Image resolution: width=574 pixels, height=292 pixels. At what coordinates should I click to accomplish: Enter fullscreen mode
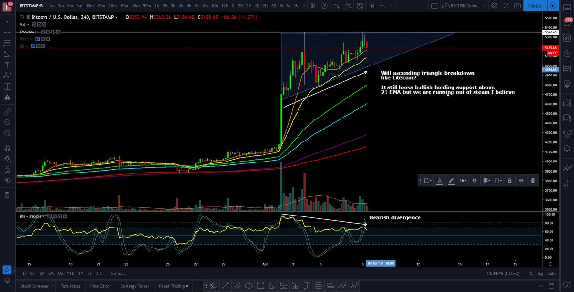tap(506, 6)
